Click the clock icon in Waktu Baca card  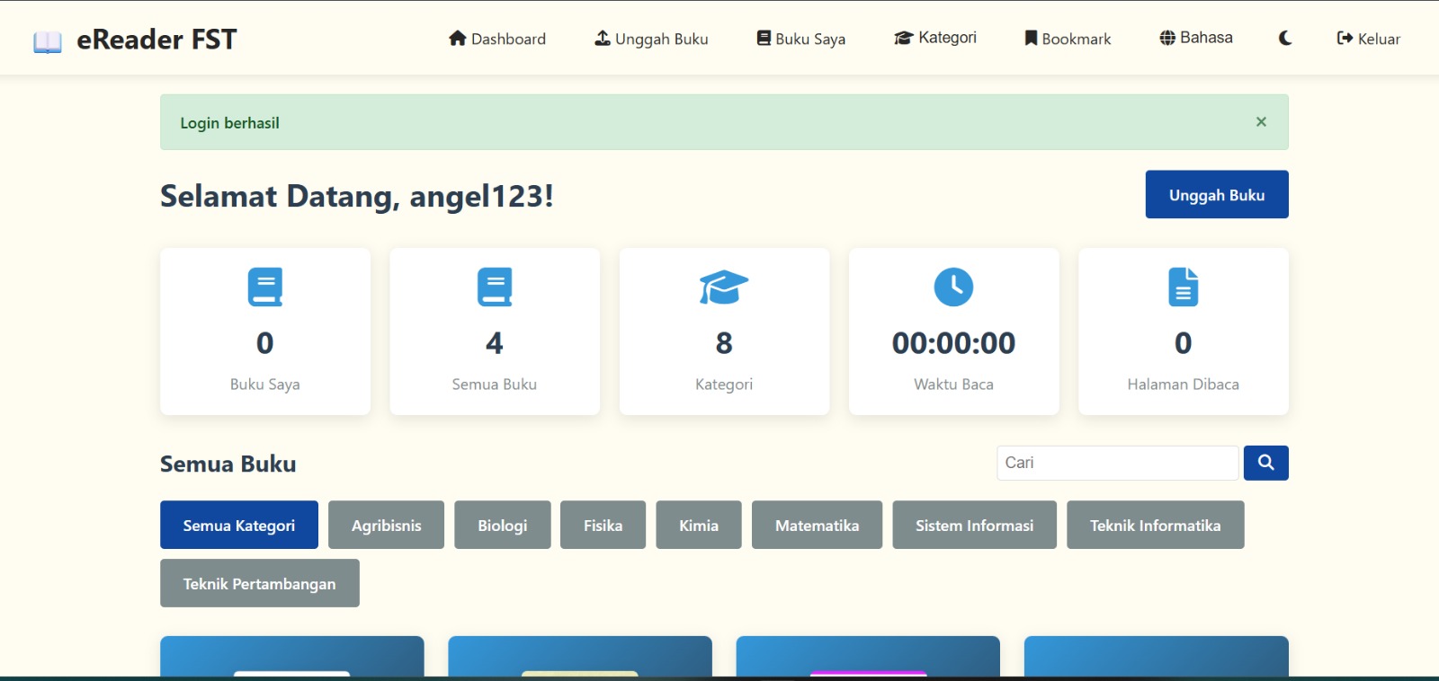pos(953,287)
